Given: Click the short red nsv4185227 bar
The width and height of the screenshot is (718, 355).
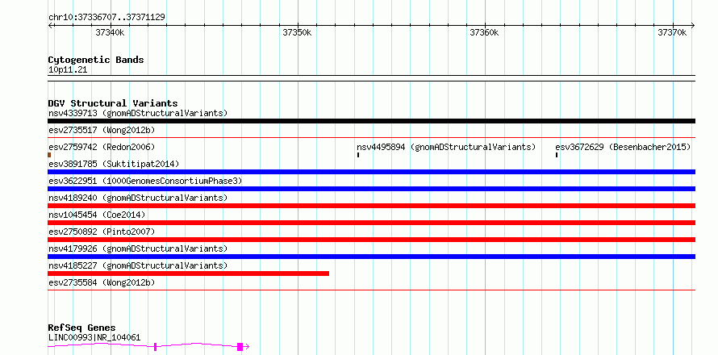Looking at the screenshot, I should 188,274.
